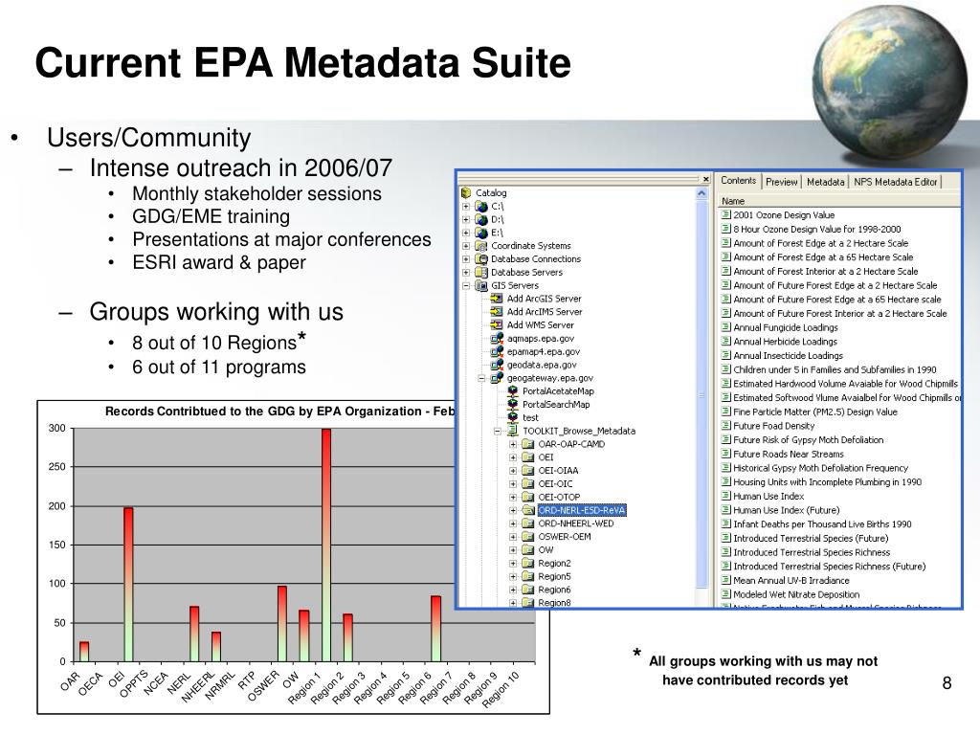Select Annual Herbicide Loadings record icon
The image size is (980, 735).
pos(725,342)
